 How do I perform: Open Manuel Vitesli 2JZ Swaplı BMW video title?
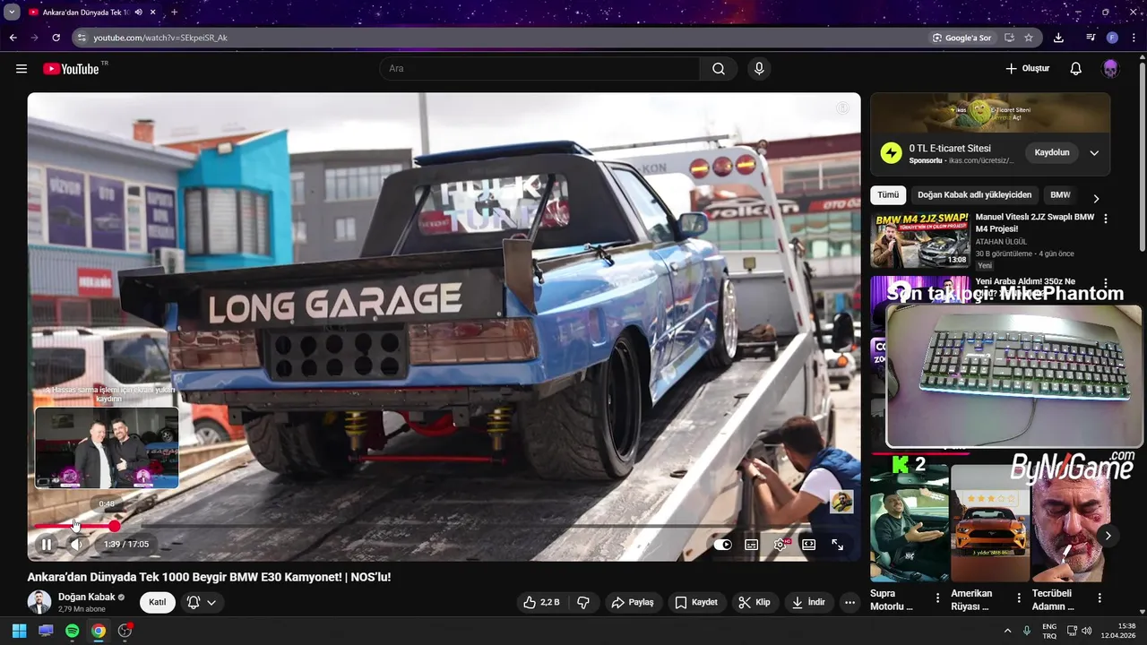click(x=1035, y=222)
